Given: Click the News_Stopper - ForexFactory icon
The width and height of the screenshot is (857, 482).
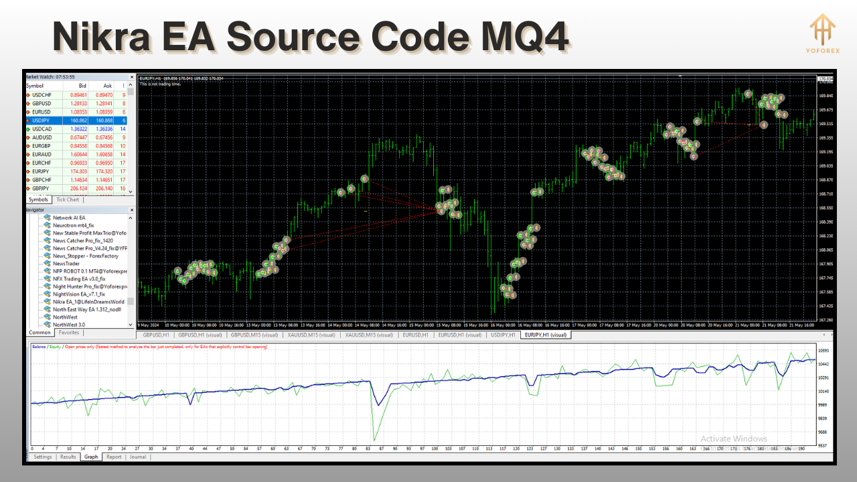Looking at the screenshot, I should 48,256.
